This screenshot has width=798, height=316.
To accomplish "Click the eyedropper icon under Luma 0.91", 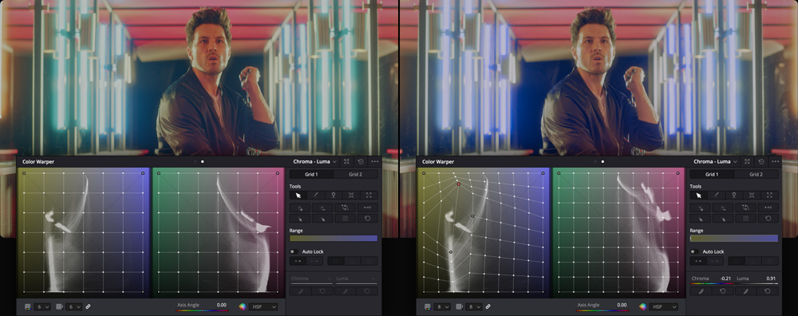I will click(x=745, y=291).
